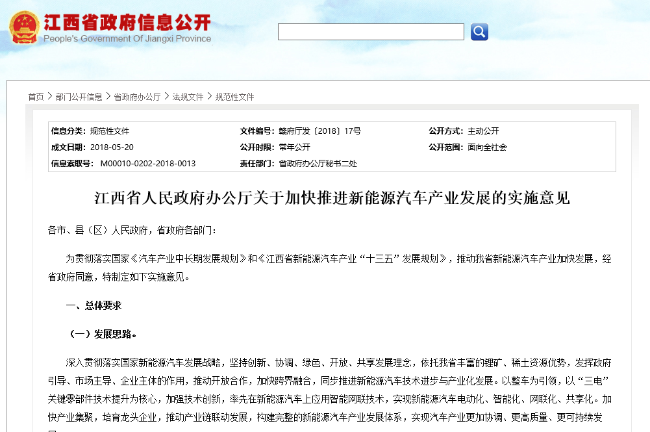Click the document number 赣府厅发〔2018〕17号
This screenshot has height=432, width=650.
(x=319, y=131)
